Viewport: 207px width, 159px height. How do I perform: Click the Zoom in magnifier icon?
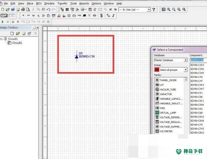pyautogui.click(x=168, y=10)
